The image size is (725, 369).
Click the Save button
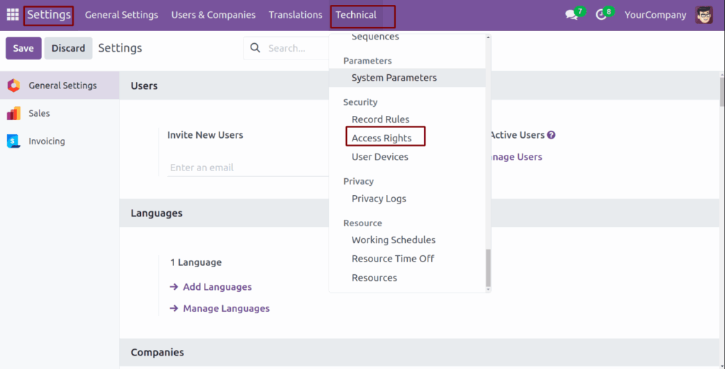click(x=23, y=48)
